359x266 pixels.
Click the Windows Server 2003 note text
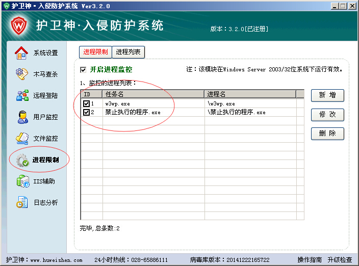coord(264,69)
